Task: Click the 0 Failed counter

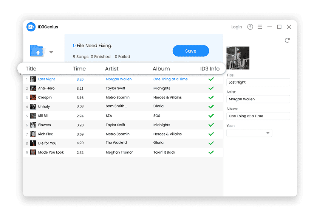Action: (x=122, y=57)
